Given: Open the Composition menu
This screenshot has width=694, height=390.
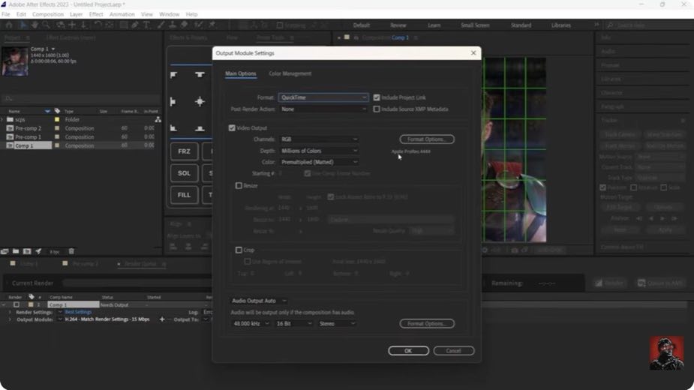Looking at the screenshot, I should click(48, 14).
